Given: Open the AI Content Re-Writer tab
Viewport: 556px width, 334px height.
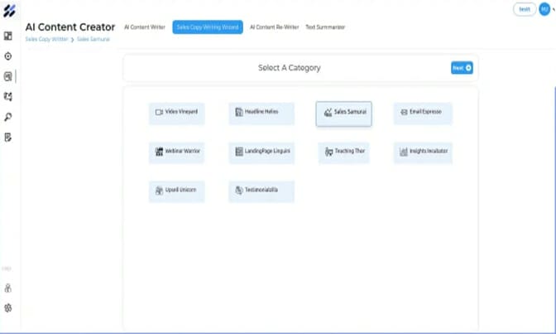Looking at the screenshot, I should [x=274, y=27].
